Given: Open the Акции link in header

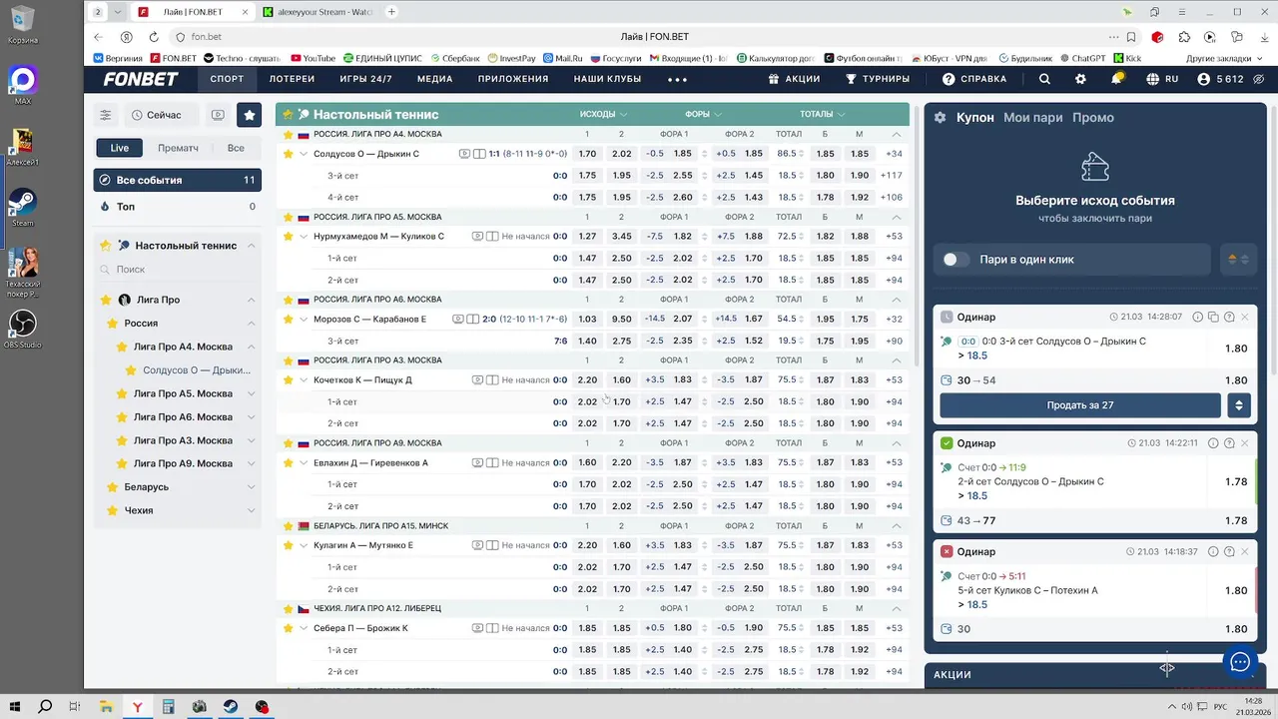Looking at the screenshot, I should coord(794,79).
